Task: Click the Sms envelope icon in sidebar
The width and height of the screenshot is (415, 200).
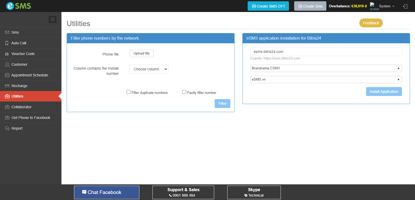Action: click(7, 32)
